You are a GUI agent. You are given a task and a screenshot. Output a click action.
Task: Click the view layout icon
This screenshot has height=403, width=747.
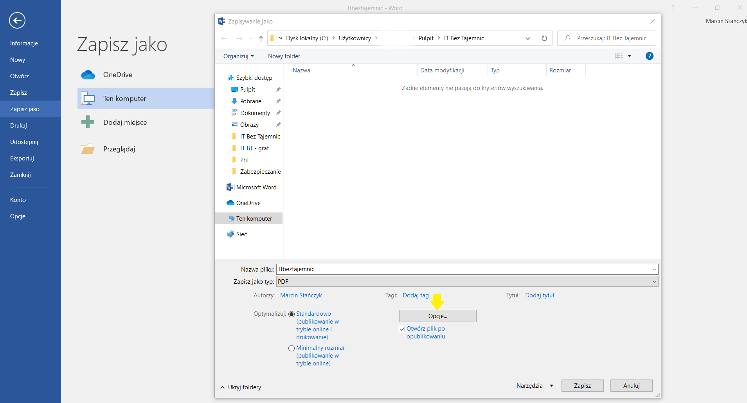pos(619,56)
